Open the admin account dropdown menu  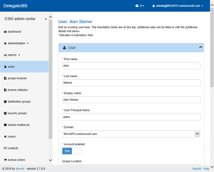(178, 6)
